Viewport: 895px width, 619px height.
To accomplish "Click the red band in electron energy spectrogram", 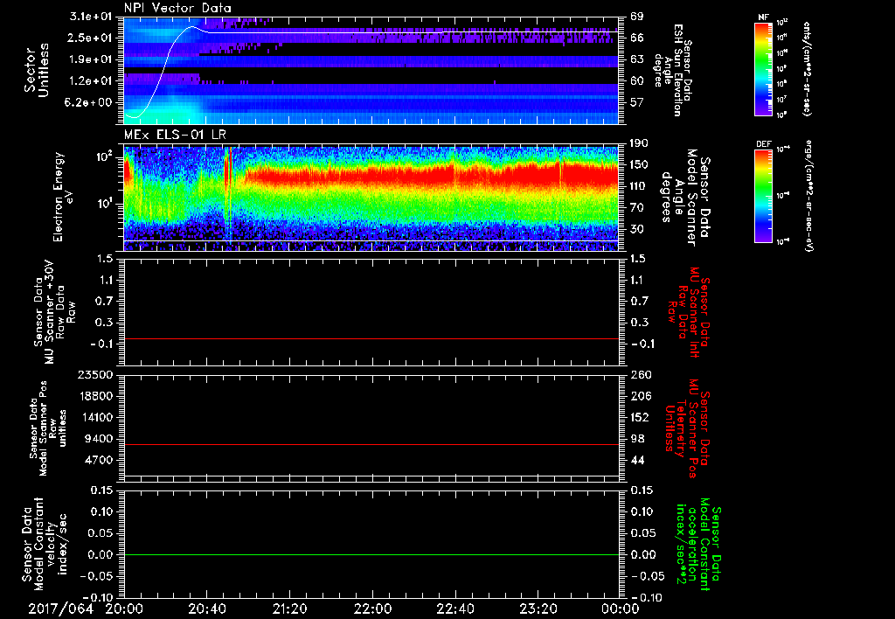I will pyautogui.click(x=434, y=176).
